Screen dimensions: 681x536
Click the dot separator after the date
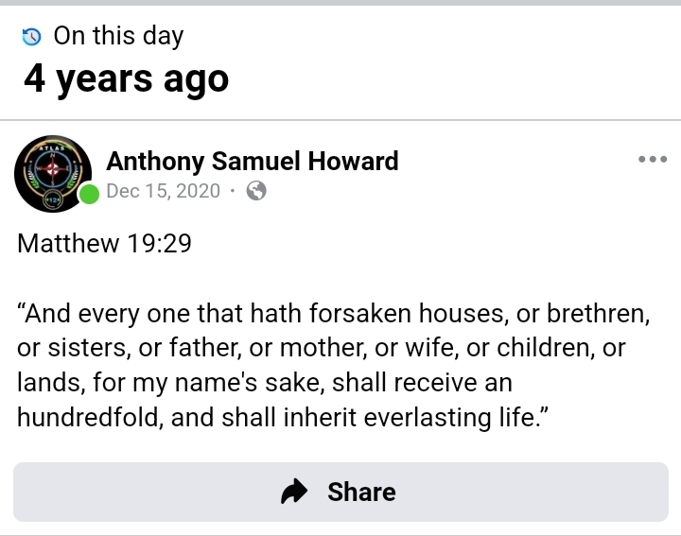[x=232, y=191]
